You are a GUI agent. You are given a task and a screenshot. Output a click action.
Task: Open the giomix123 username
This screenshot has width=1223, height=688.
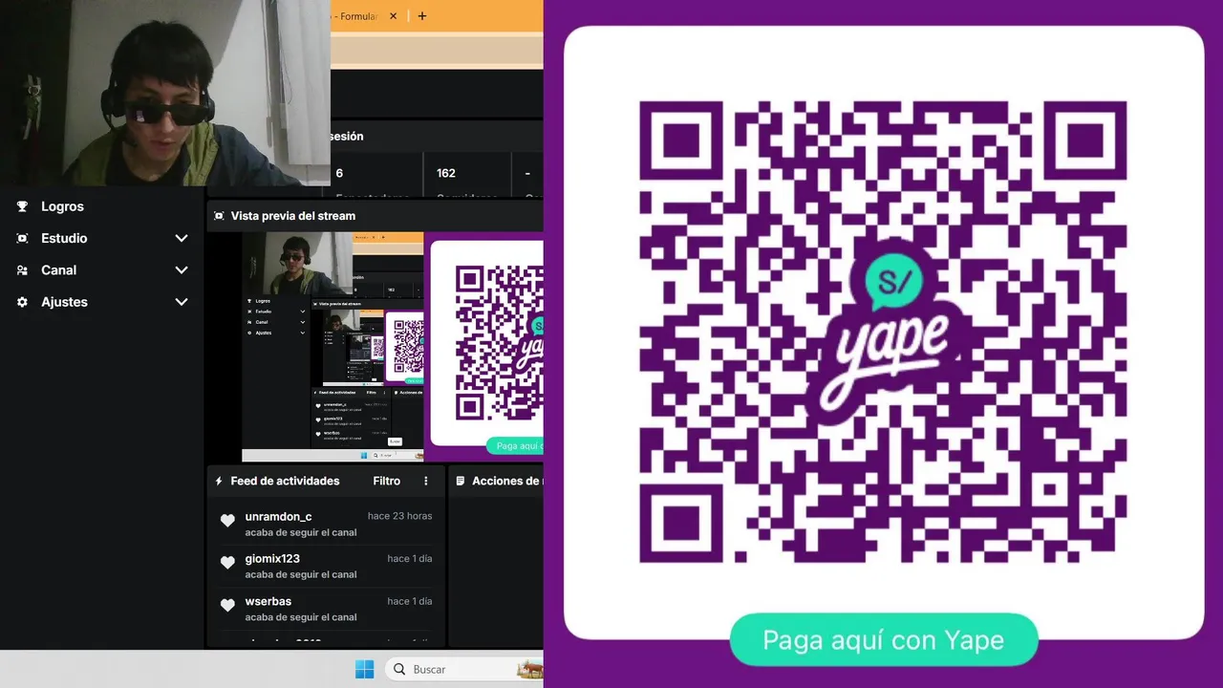(272, 559)
